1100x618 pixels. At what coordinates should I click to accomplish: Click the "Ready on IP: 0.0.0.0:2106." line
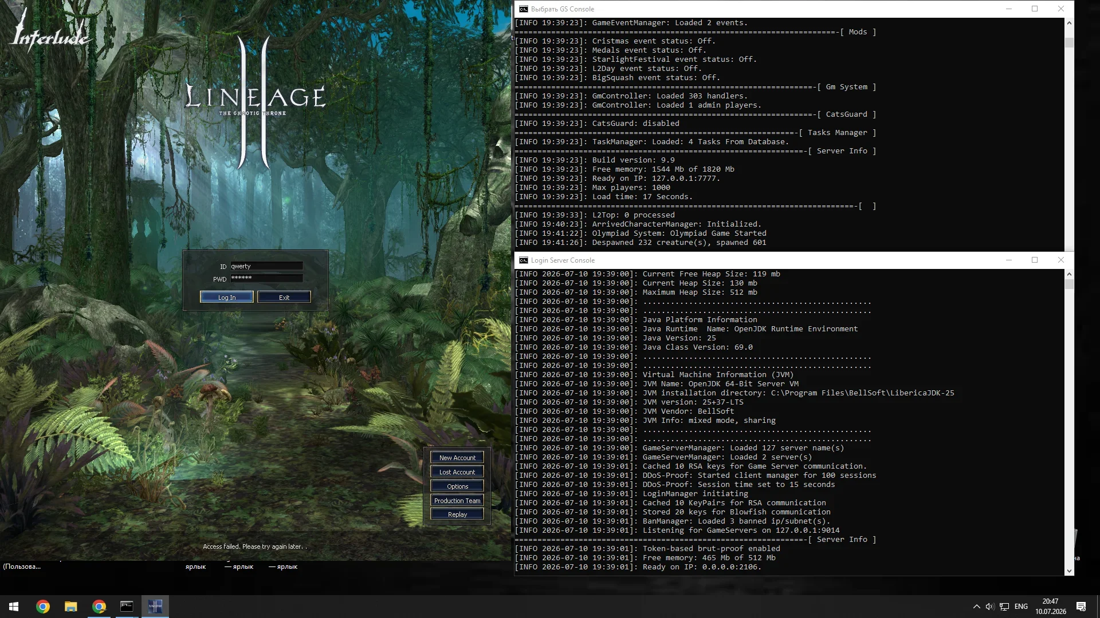pyautogui.click(x=638, y=567)
